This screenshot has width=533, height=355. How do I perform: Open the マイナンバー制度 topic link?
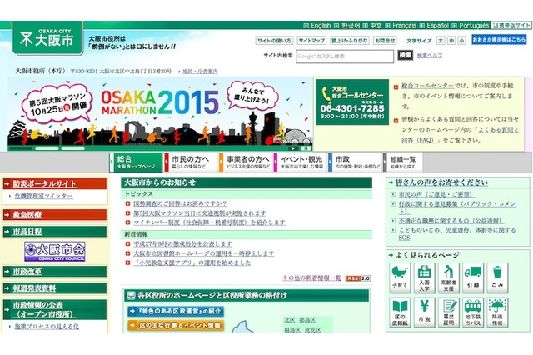pos(209,222)
